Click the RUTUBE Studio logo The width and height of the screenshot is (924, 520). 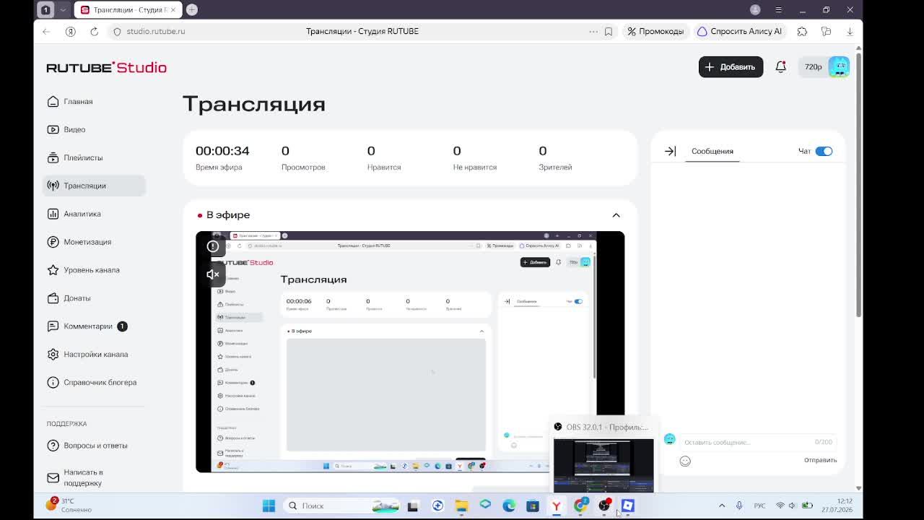[x=106, y=67]
